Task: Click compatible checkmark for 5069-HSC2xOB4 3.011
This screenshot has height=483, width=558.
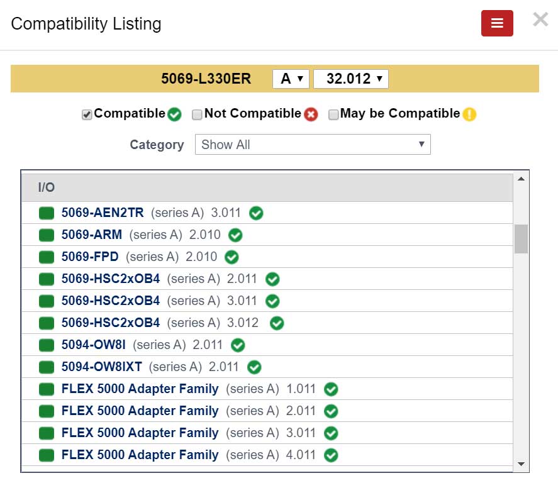Action: tap(272, 302)
